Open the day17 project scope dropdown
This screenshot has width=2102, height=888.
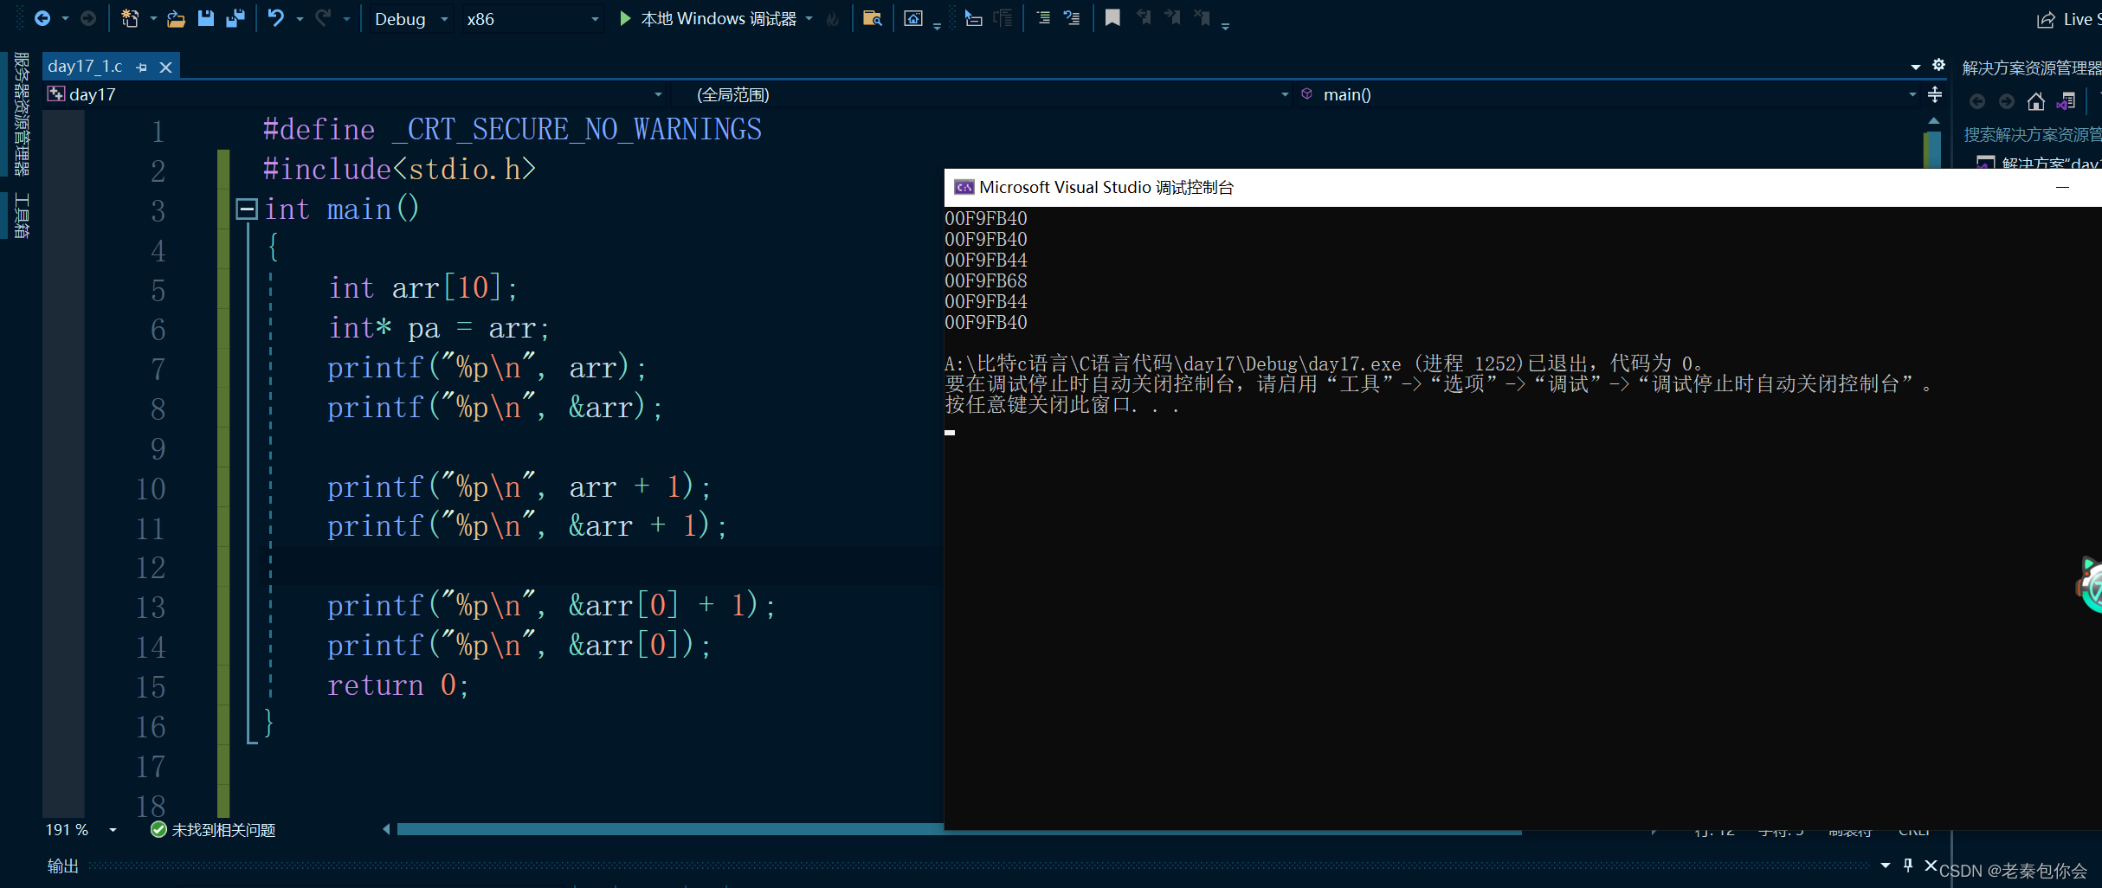pos(355,94)
